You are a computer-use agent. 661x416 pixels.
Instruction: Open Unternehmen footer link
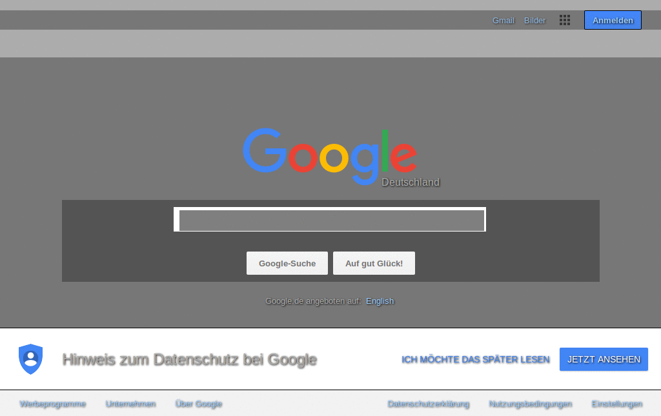click(130, 404)
